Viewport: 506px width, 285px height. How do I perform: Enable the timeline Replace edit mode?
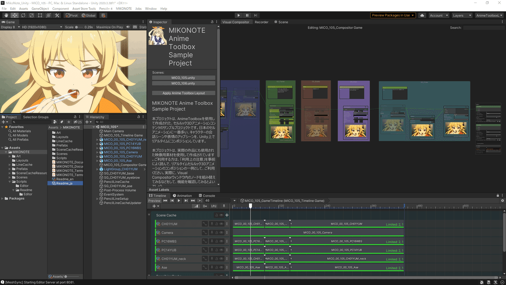coord(214,206)
